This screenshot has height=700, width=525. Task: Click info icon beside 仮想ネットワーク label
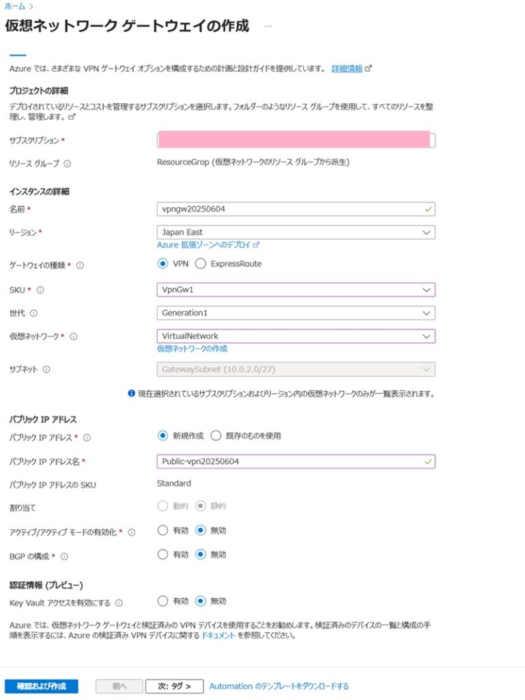[74, 336]
